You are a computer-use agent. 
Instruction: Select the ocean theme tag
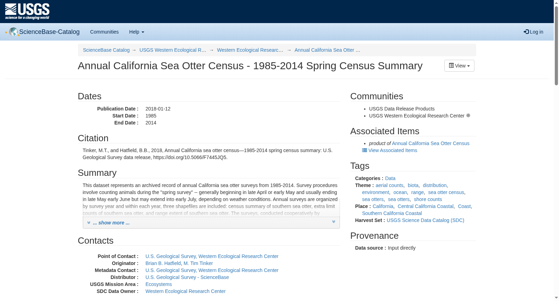[400, 192]
